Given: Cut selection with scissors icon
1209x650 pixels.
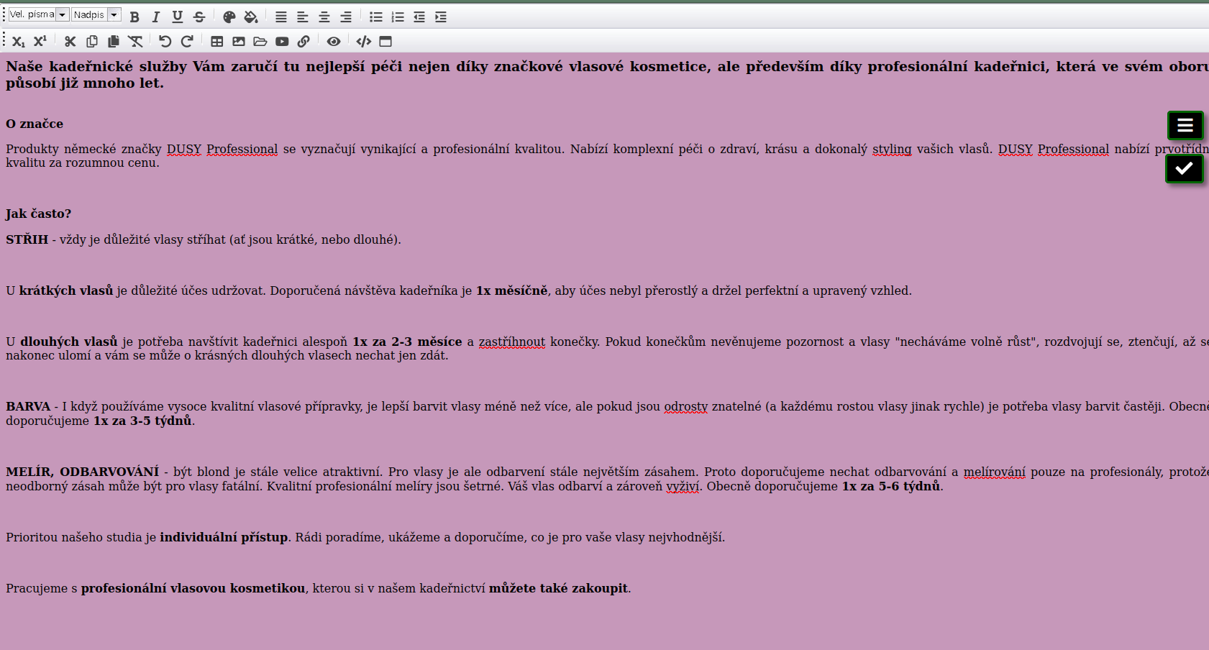Looking at the screenshot, I should 70,42.
